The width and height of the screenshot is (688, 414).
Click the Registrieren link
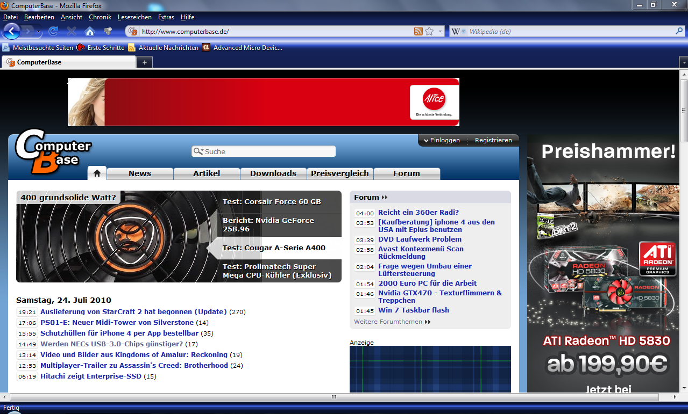click(x=493, y=140)
